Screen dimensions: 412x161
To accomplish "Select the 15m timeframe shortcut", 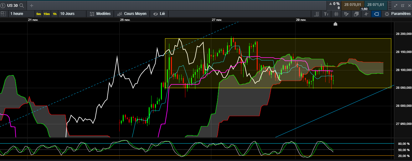I will pos(46,14).
